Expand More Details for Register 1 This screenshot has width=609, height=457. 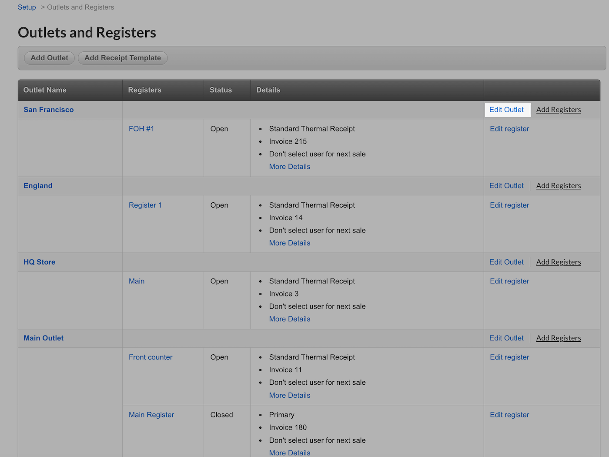tap(289, 243)
